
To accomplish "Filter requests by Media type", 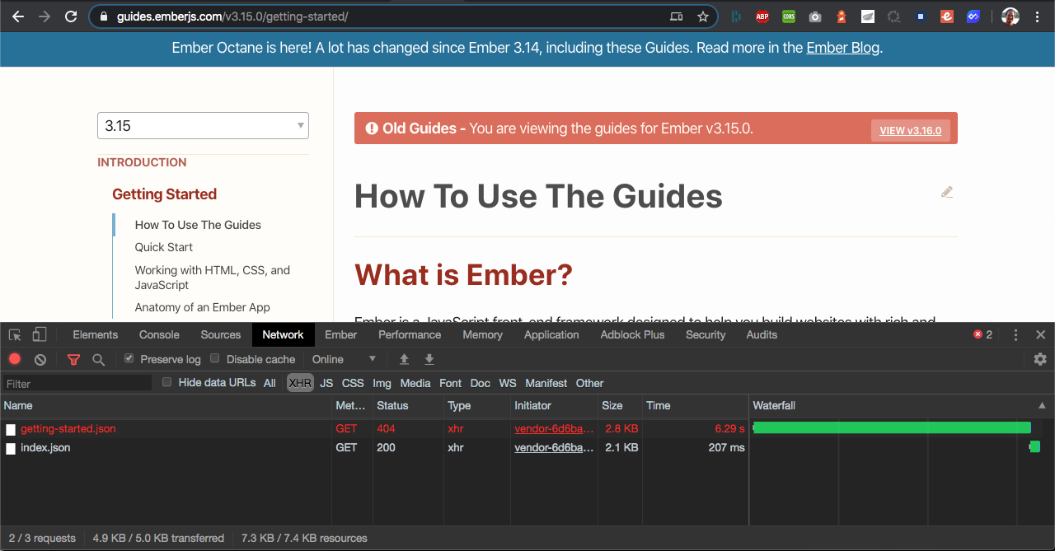I will pyautogui.click(x=415, y=383).
